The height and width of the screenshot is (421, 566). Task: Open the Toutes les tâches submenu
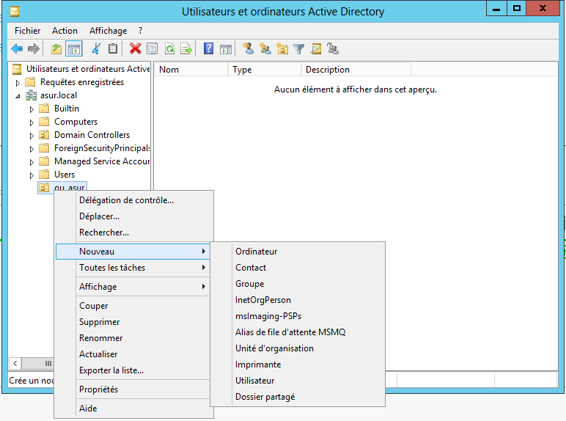point(133,268)
